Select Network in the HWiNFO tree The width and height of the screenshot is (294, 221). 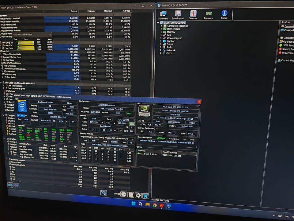pyautogui.click(x=171, y=50)
